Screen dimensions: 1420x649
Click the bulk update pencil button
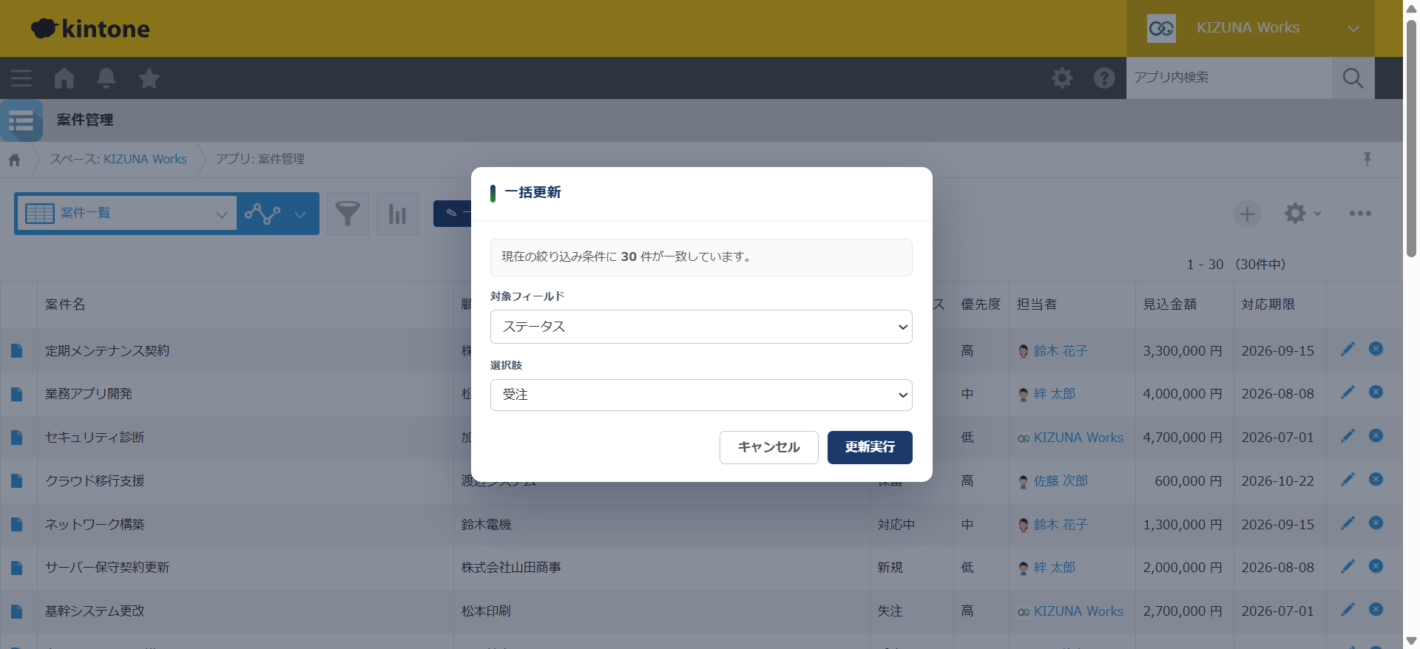[452, 214]
